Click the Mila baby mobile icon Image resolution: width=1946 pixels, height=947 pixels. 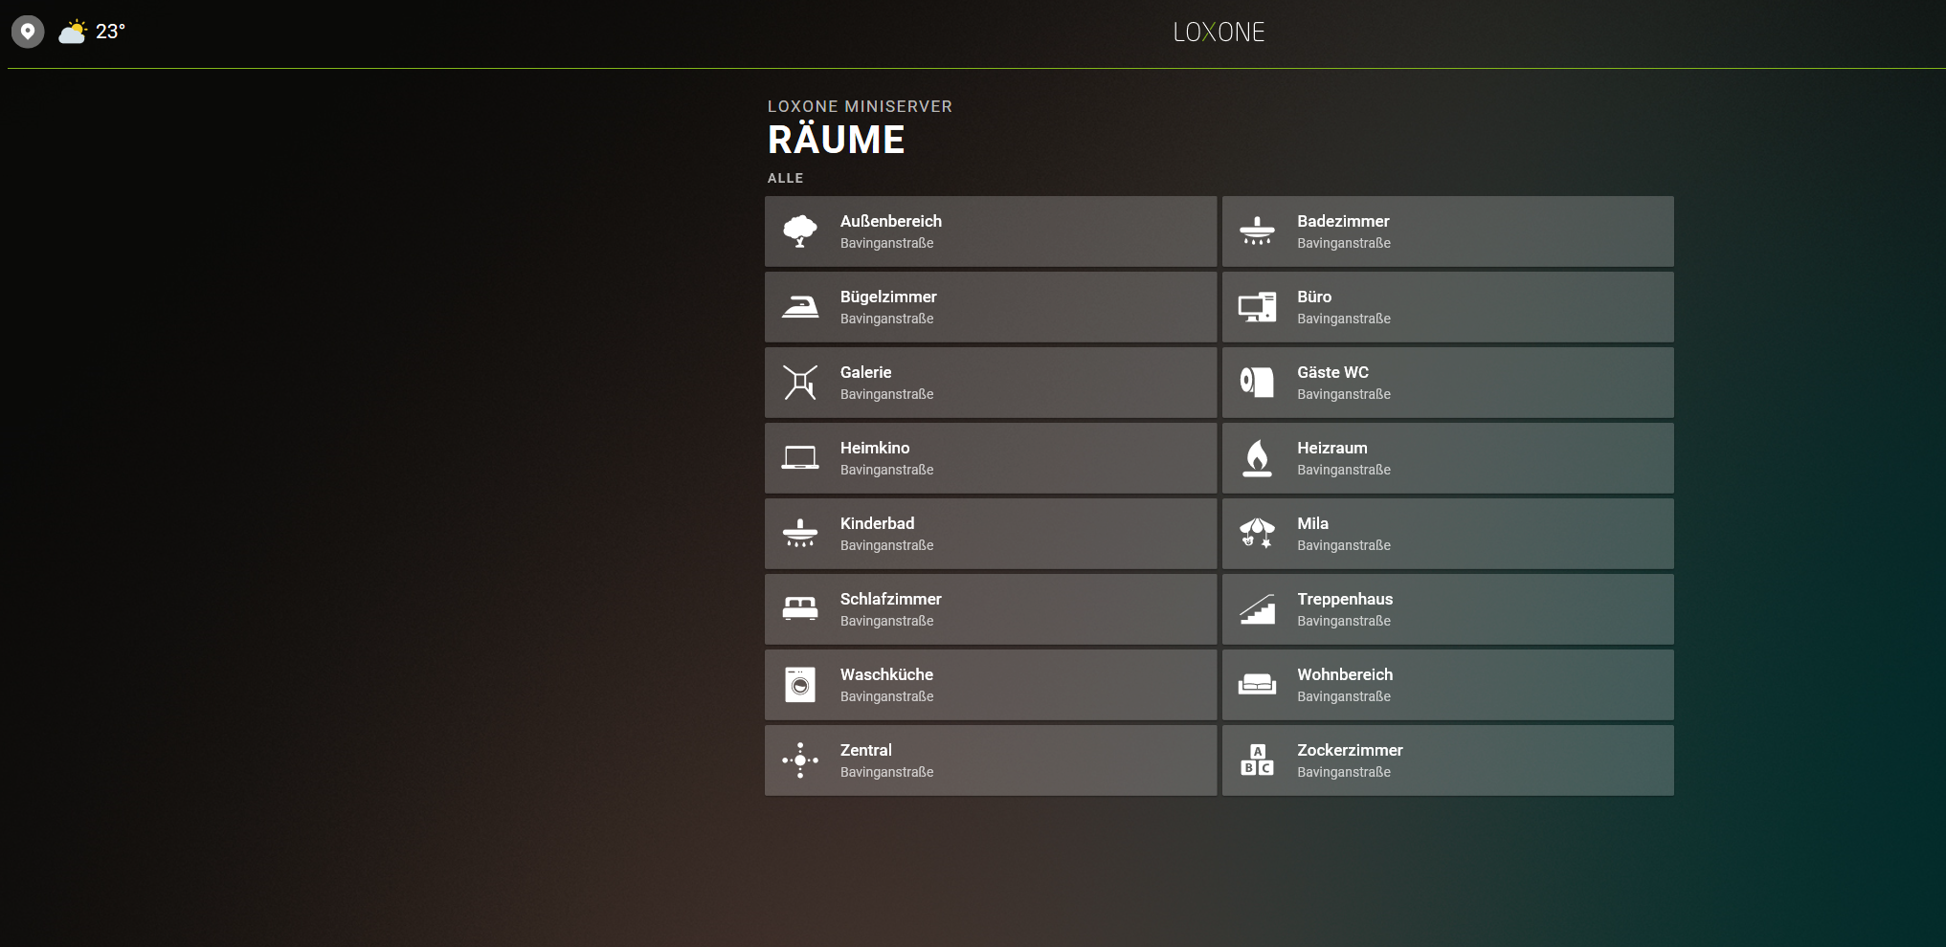click(1257, 534)
